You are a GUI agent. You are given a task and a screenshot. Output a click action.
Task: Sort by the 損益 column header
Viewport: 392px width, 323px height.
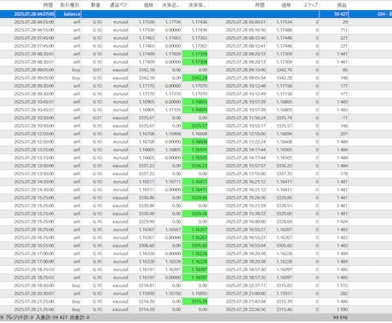[342, 5]
